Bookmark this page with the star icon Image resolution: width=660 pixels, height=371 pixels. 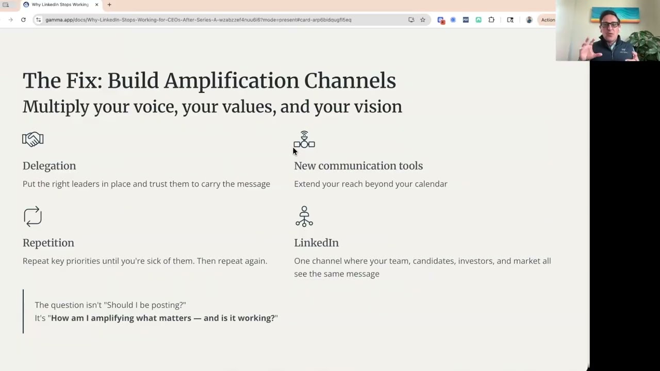tap(423, 20)
